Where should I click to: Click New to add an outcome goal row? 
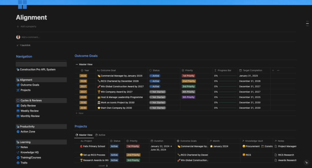pyautogui.click(x=80, y=113)
